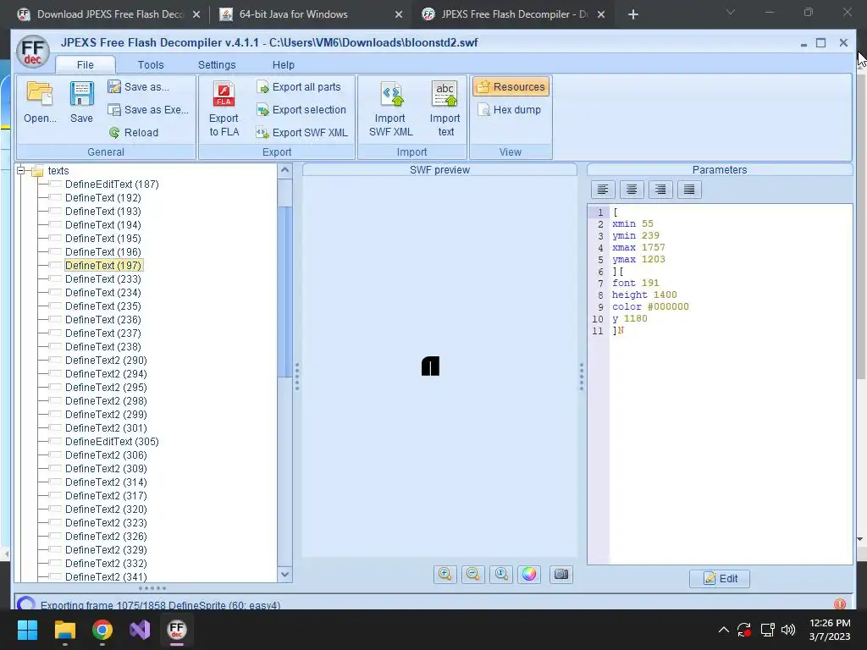The height and width of the screenshot is (650, 867).
Task: Select DefineText (233) in tree
Action: pos(102,279)
